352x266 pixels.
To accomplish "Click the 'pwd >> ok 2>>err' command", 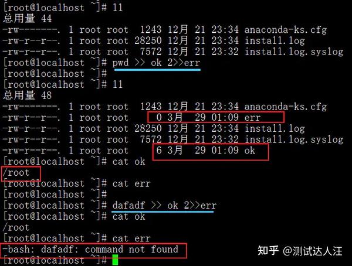I will pos(156,63).
